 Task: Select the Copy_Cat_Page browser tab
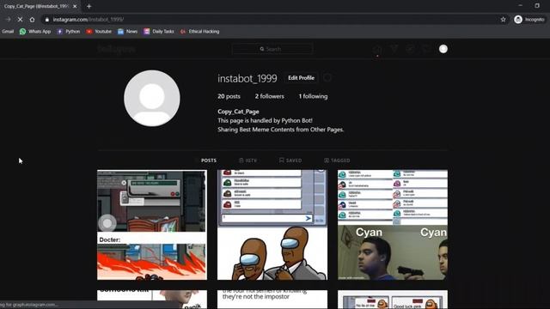40,6
